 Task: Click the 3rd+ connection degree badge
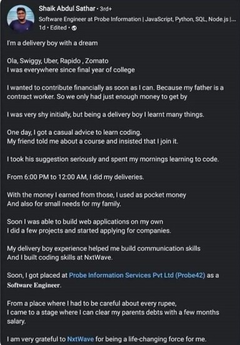point(106,9)
